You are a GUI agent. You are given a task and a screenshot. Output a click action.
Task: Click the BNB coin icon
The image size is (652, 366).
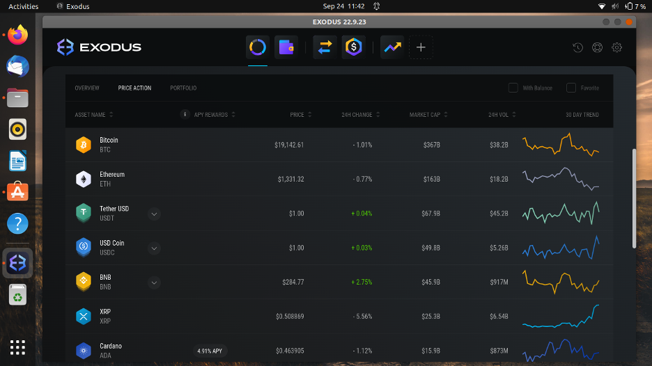84,282
